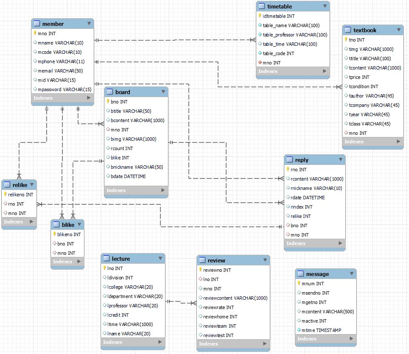The image size is (409, 354).
Task: Select the bno primary key icon in board
Action: [x=108, y=101]
